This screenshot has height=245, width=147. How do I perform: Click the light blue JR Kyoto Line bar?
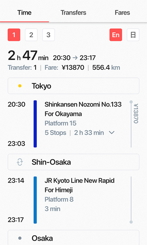[x=35, y=200]
